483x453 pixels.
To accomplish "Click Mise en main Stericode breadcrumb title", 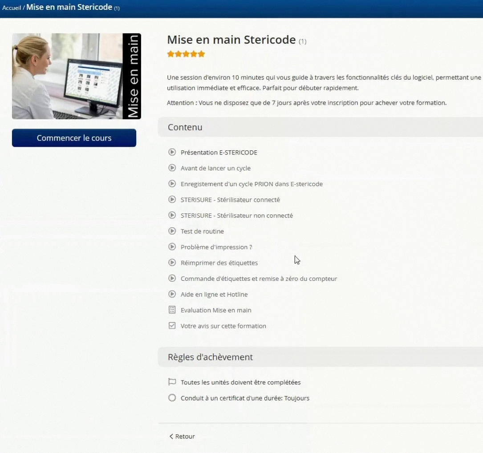I will click(69, 7).
